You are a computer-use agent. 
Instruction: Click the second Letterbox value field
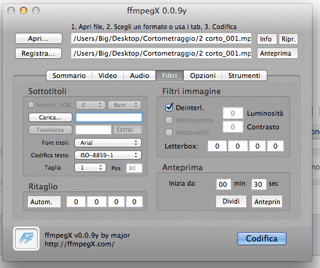pyautogui.click(x=238, y=146)
